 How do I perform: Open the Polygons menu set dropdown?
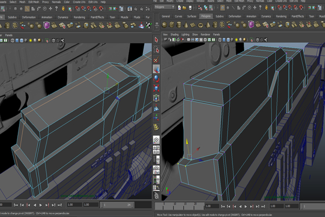click(x=165, y=7)
